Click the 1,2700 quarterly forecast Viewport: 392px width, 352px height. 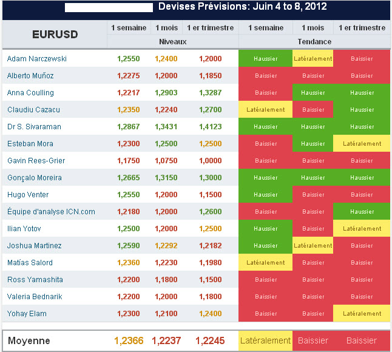coord(210,110)
